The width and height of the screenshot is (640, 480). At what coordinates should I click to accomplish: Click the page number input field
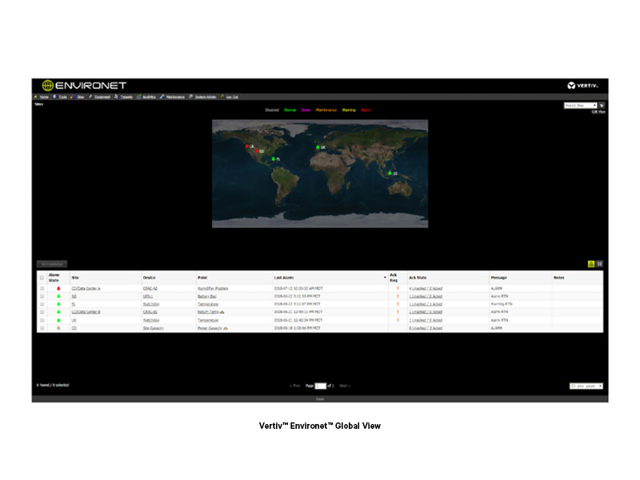coord(320,386)
